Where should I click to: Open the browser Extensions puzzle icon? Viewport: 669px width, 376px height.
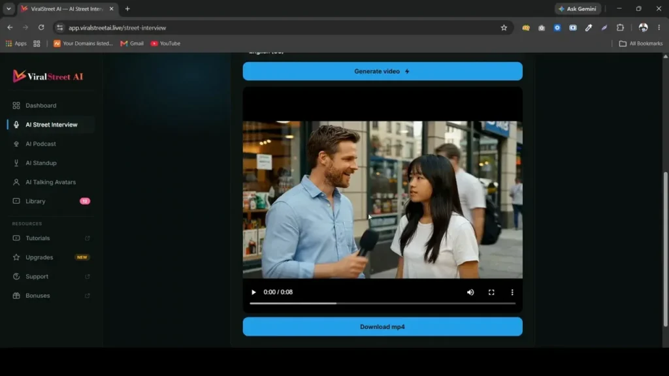[621, 27]
